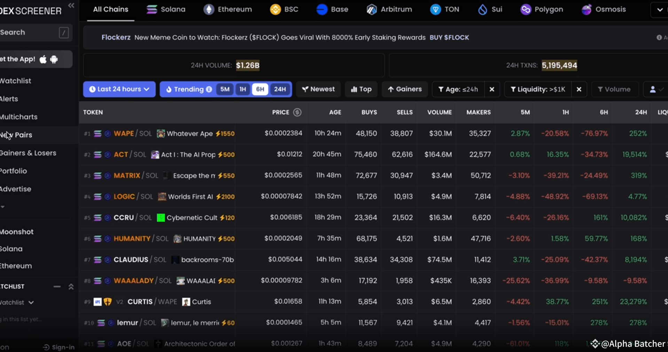This screenshot has height=352, width=668.
Task: Remove the Liquidity >$1K filter
Action: (x=579, y=89)
